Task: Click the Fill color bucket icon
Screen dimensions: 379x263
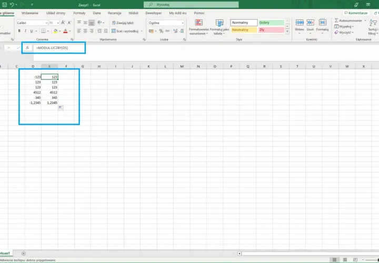Action: click(x=55, y=31)
